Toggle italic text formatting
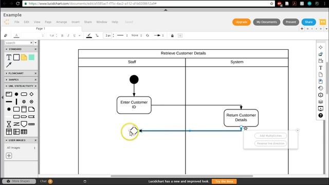 coord(68,35)
